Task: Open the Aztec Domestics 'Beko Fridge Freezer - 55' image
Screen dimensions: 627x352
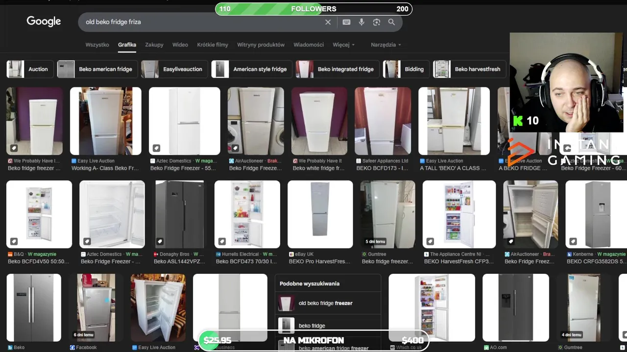Action: [x=184, y=121]
